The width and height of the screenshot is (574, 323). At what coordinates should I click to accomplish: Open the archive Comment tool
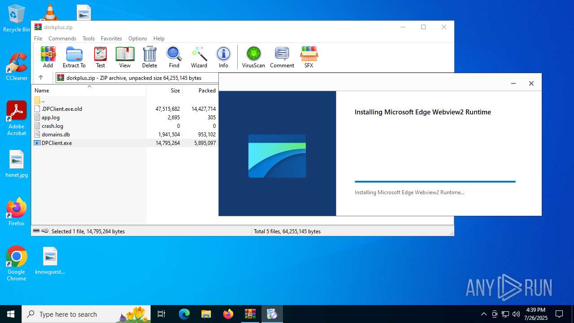click(x=282, y=57)
